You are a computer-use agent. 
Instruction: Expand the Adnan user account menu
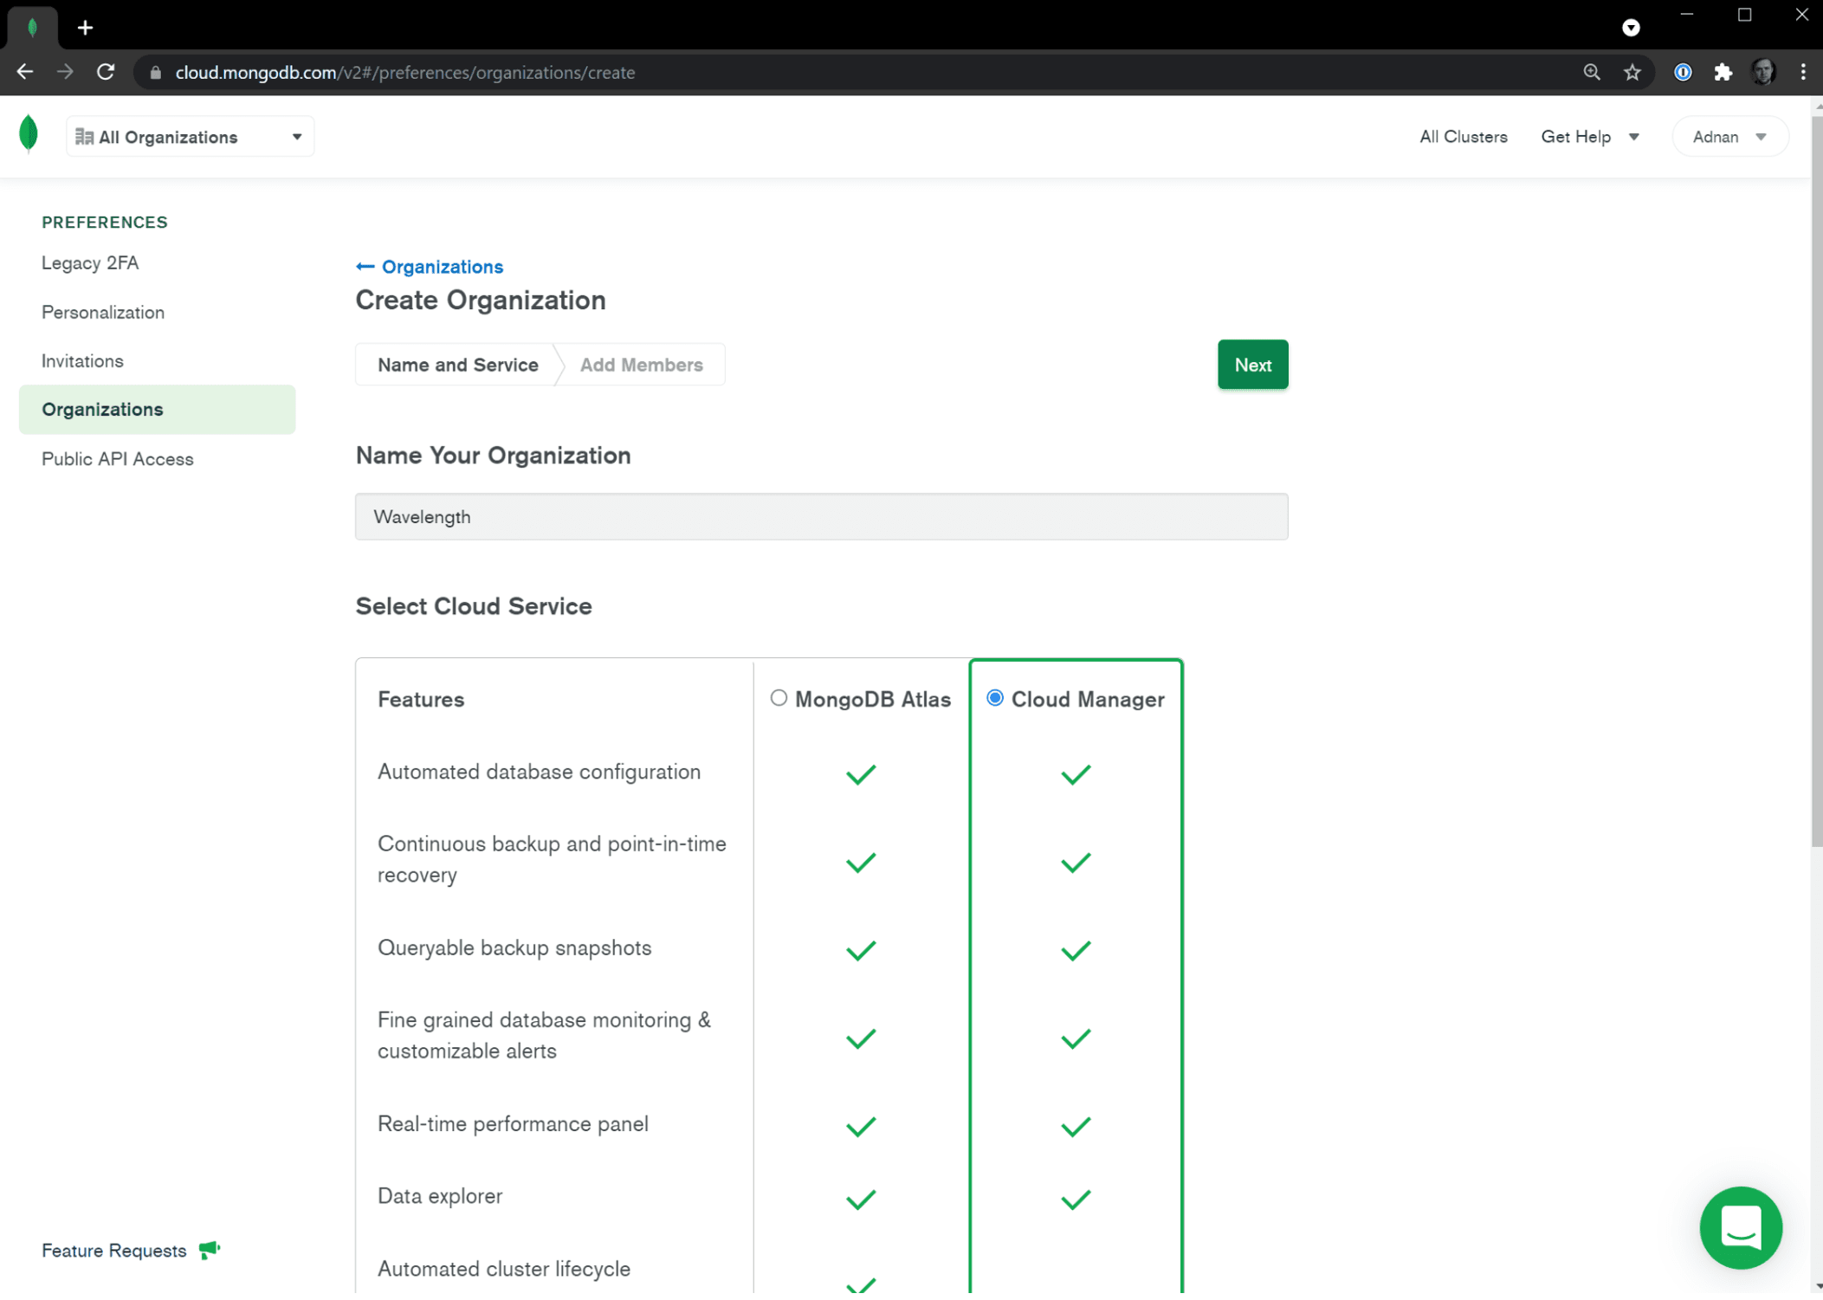pos(1729,137)
